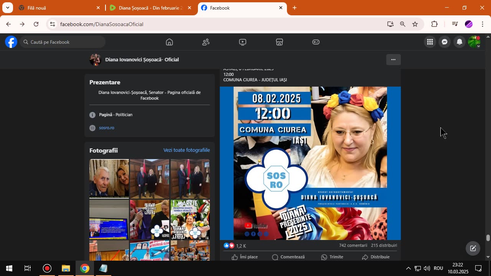Screen dimensions: 491x276
Task: Click the 'Trimite' send button
Action: (x=332, y=257)
